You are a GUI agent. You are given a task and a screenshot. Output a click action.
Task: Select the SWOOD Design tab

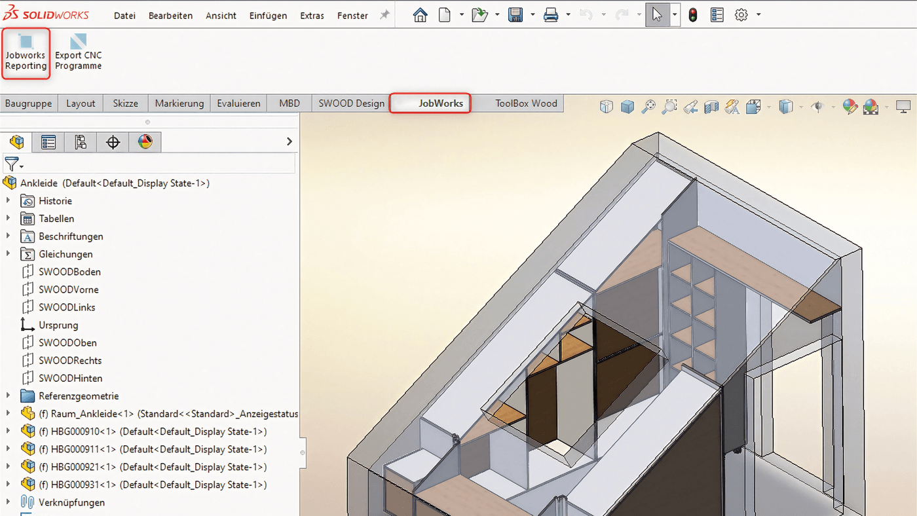pyautogui.click(x=352, y=103)
